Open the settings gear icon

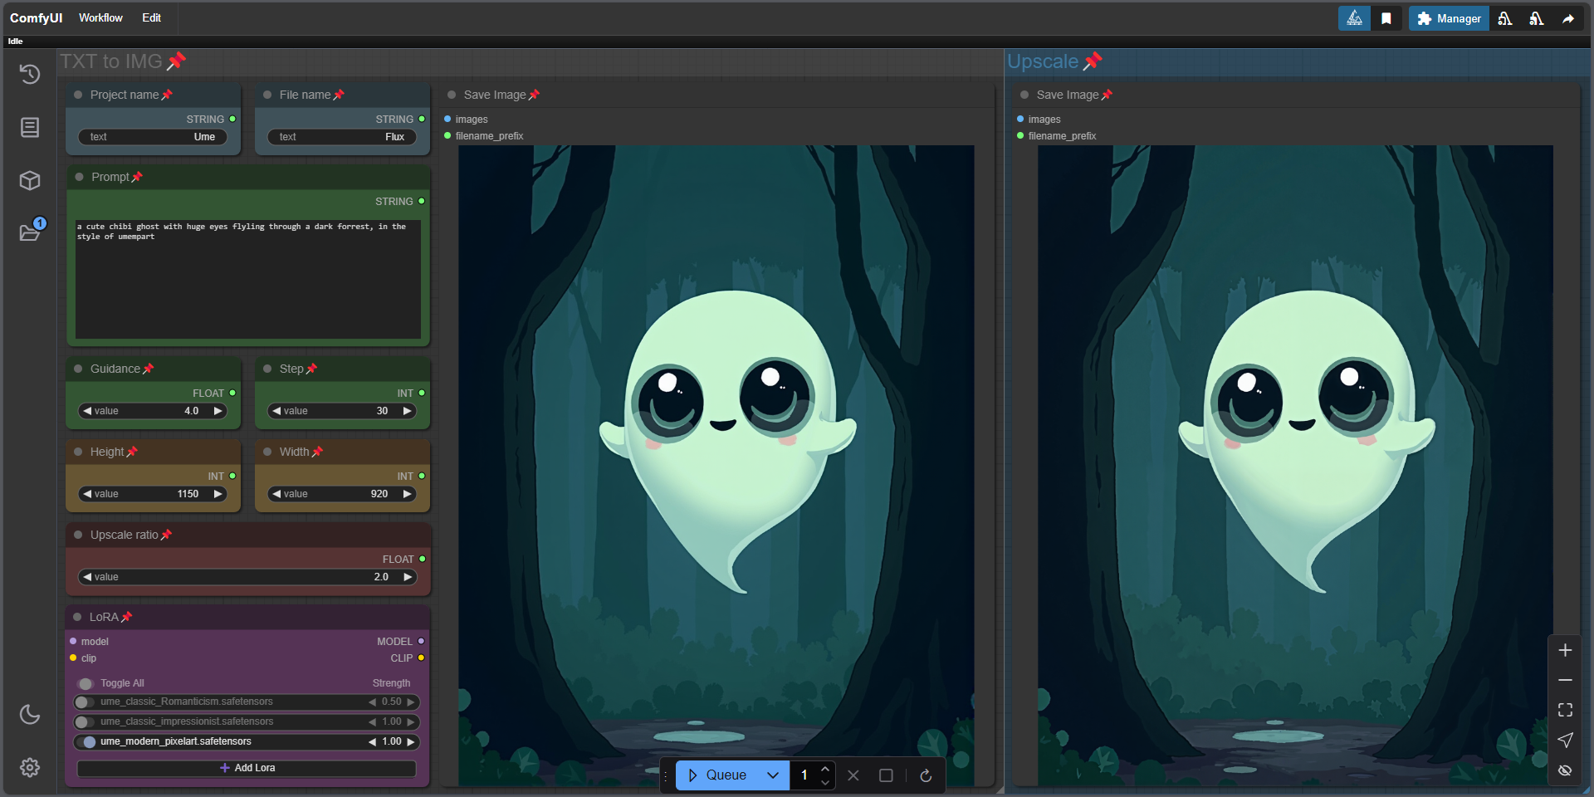(x=30, y=767)
